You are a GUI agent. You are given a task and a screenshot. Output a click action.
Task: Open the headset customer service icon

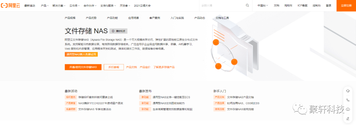click(348, 91)
